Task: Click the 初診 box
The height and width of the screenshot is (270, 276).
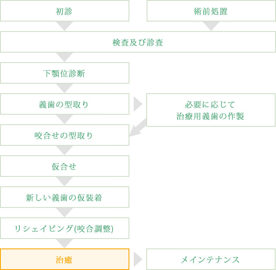Action: (65, 11)
